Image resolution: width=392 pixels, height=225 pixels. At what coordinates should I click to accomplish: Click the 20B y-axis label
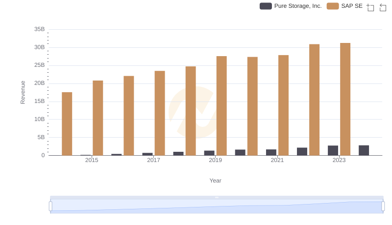pos(40,83)
